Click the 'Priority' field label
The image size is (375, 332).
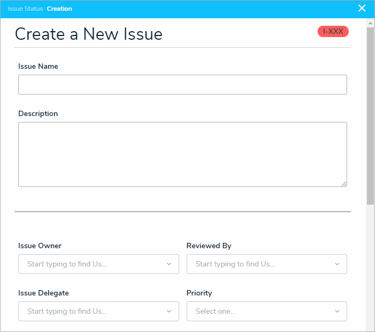tap(199, 293)
